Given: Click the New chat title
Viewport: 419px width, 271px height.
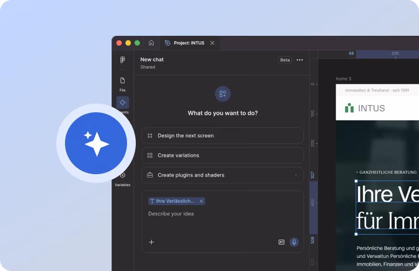Looking at the screenshot, I should 152,60.
